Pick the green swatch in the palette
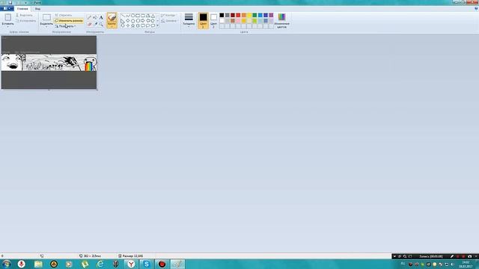The height and width of the screenshot is (269, 479). click(254, 15)
